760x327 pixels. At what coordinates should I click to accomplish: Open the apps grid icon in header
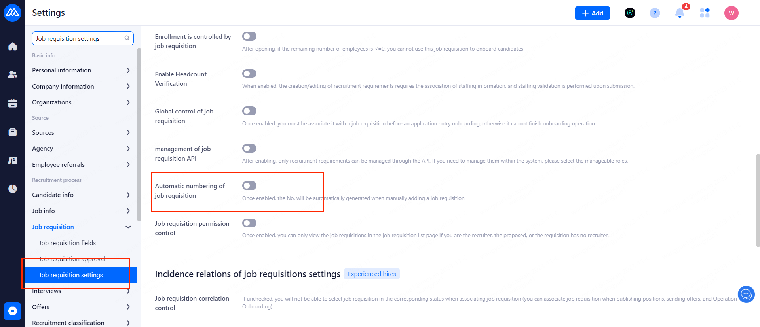705,13
